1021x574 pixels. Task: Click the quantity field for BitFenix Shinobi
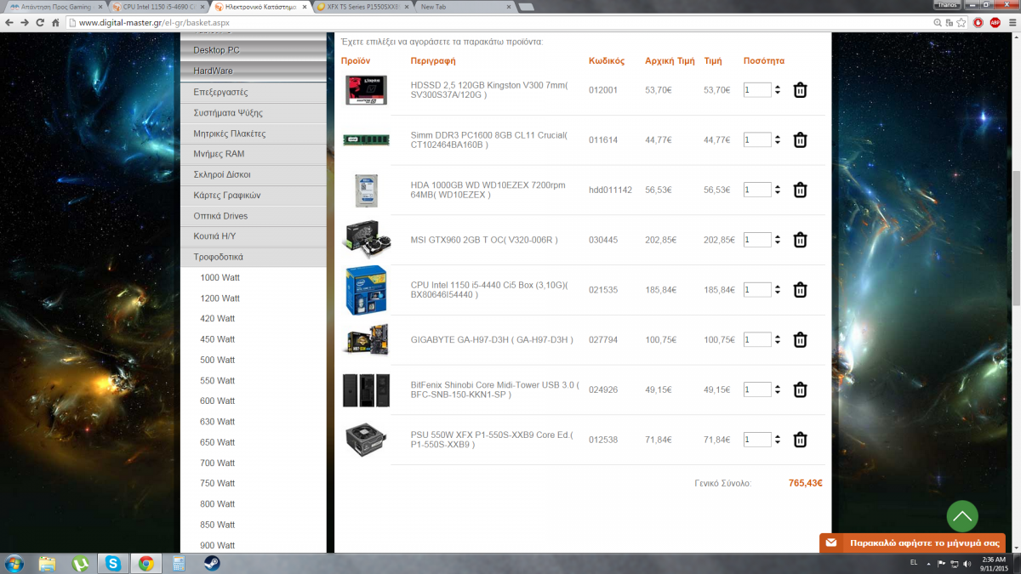756,389
